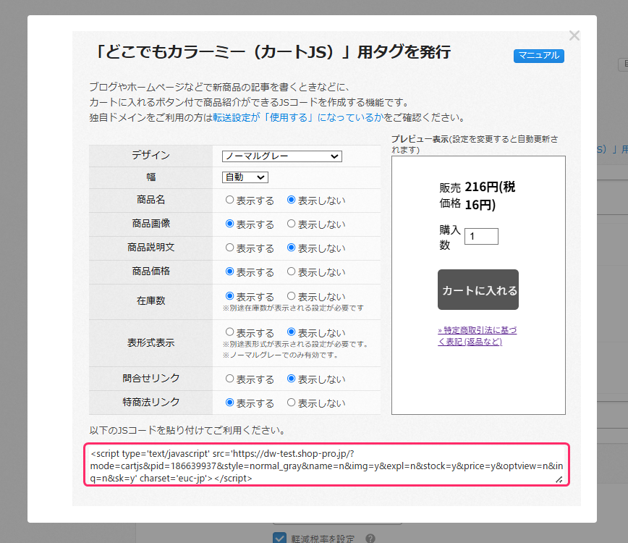Select 表示する for 表形式表示

pyautogui.click(x=230, y=333)
